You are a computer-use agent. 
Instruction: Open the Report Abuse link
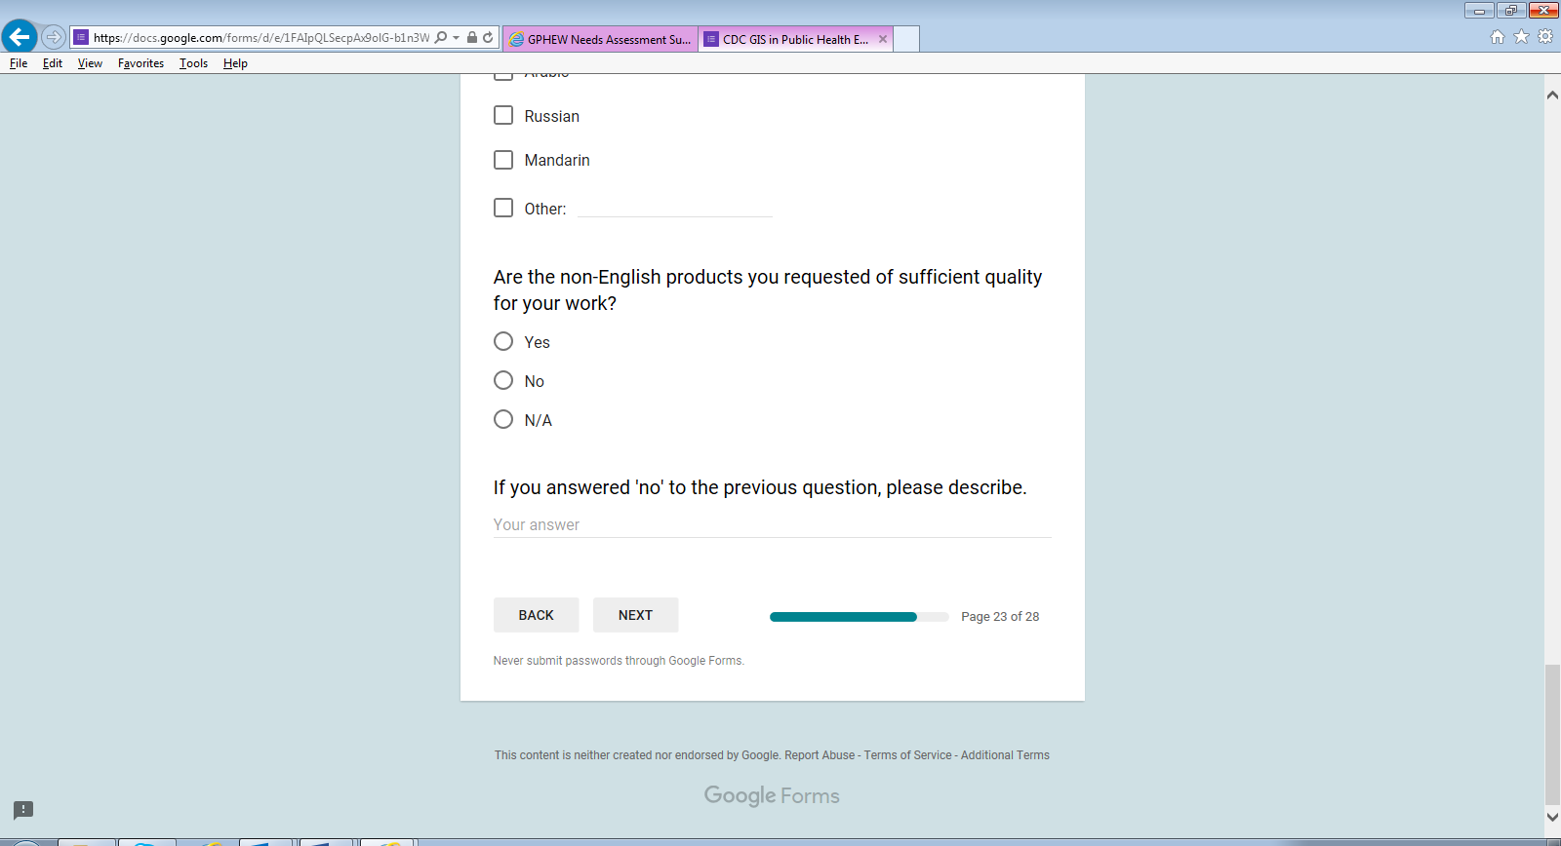[820, 755]
